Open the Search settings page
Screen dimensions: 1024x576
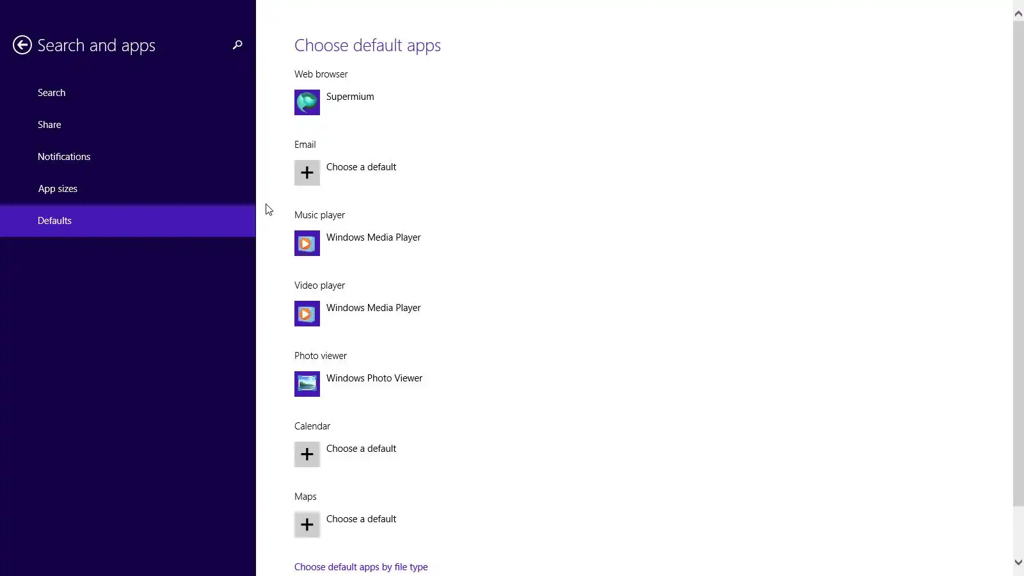pyautogui.click(x=128, y=93)
